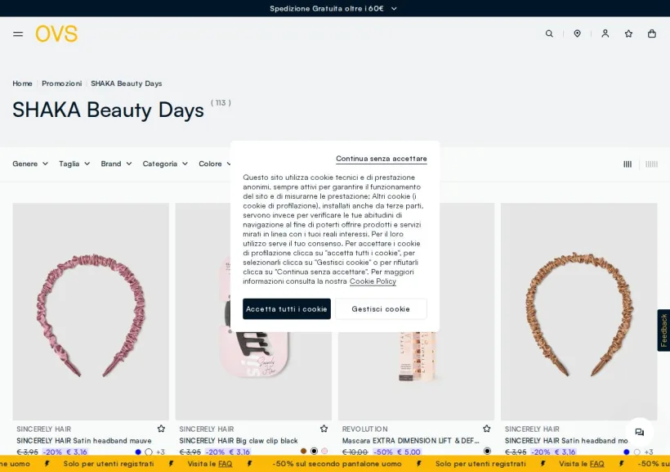
Task: Open the user account icon
Action: click(x=605, y=34)
